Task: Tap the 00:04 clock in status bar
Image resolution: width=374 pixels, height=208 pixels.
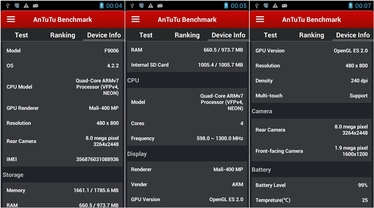Action: coord(114,6)
